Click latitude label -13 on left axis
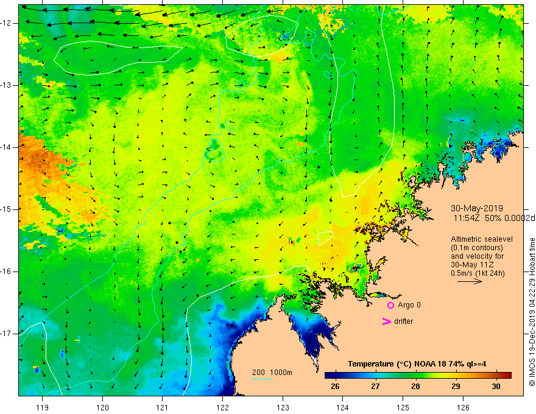The width and height of the screenshot is (536, 414). pyautogui.click(x=7, y=85)
